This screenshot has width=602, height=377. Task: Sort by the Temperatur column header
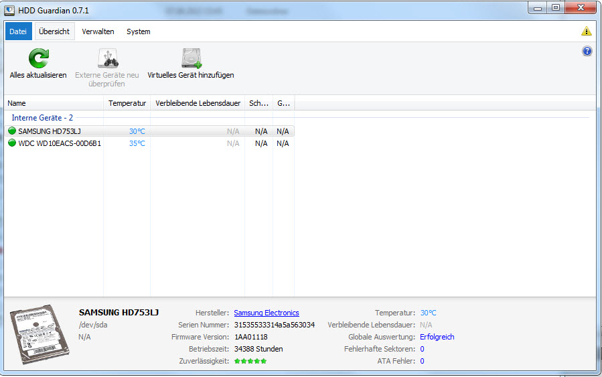coord(127,103)
